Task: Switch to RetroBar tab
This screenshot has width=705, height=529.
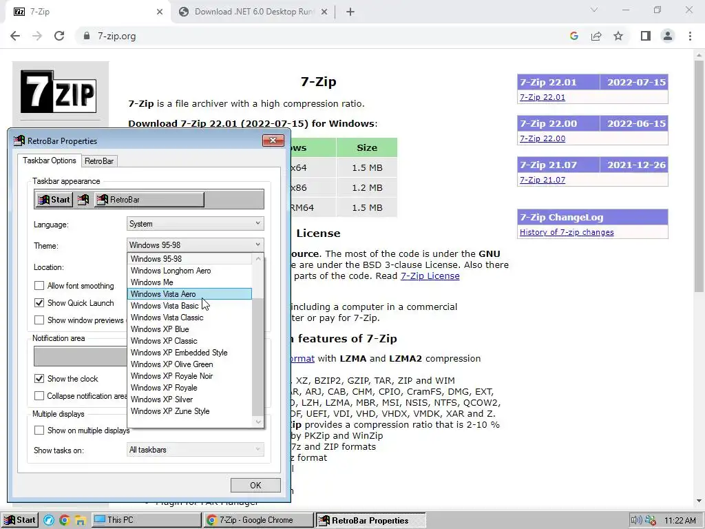Action: coord(99,161)
